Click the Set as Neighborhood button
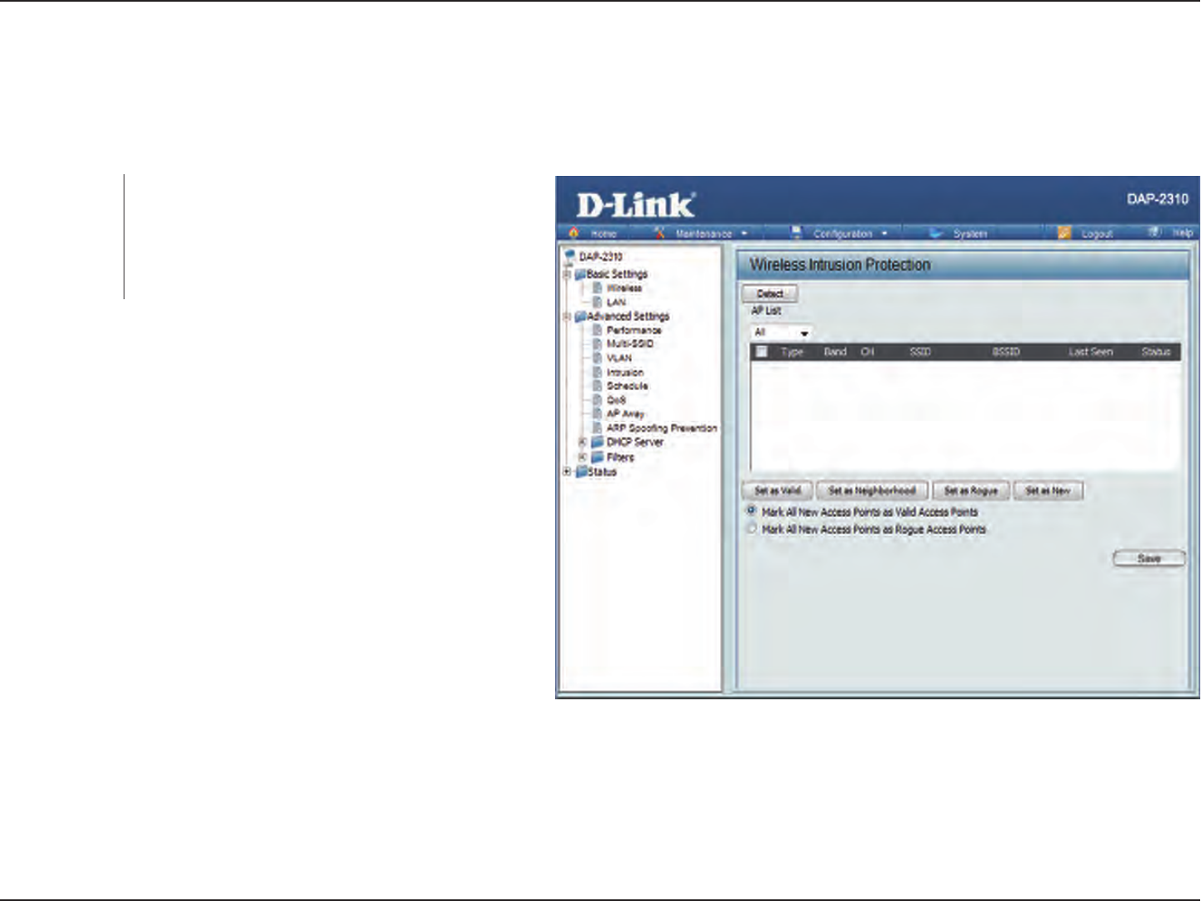 (872, 491)
